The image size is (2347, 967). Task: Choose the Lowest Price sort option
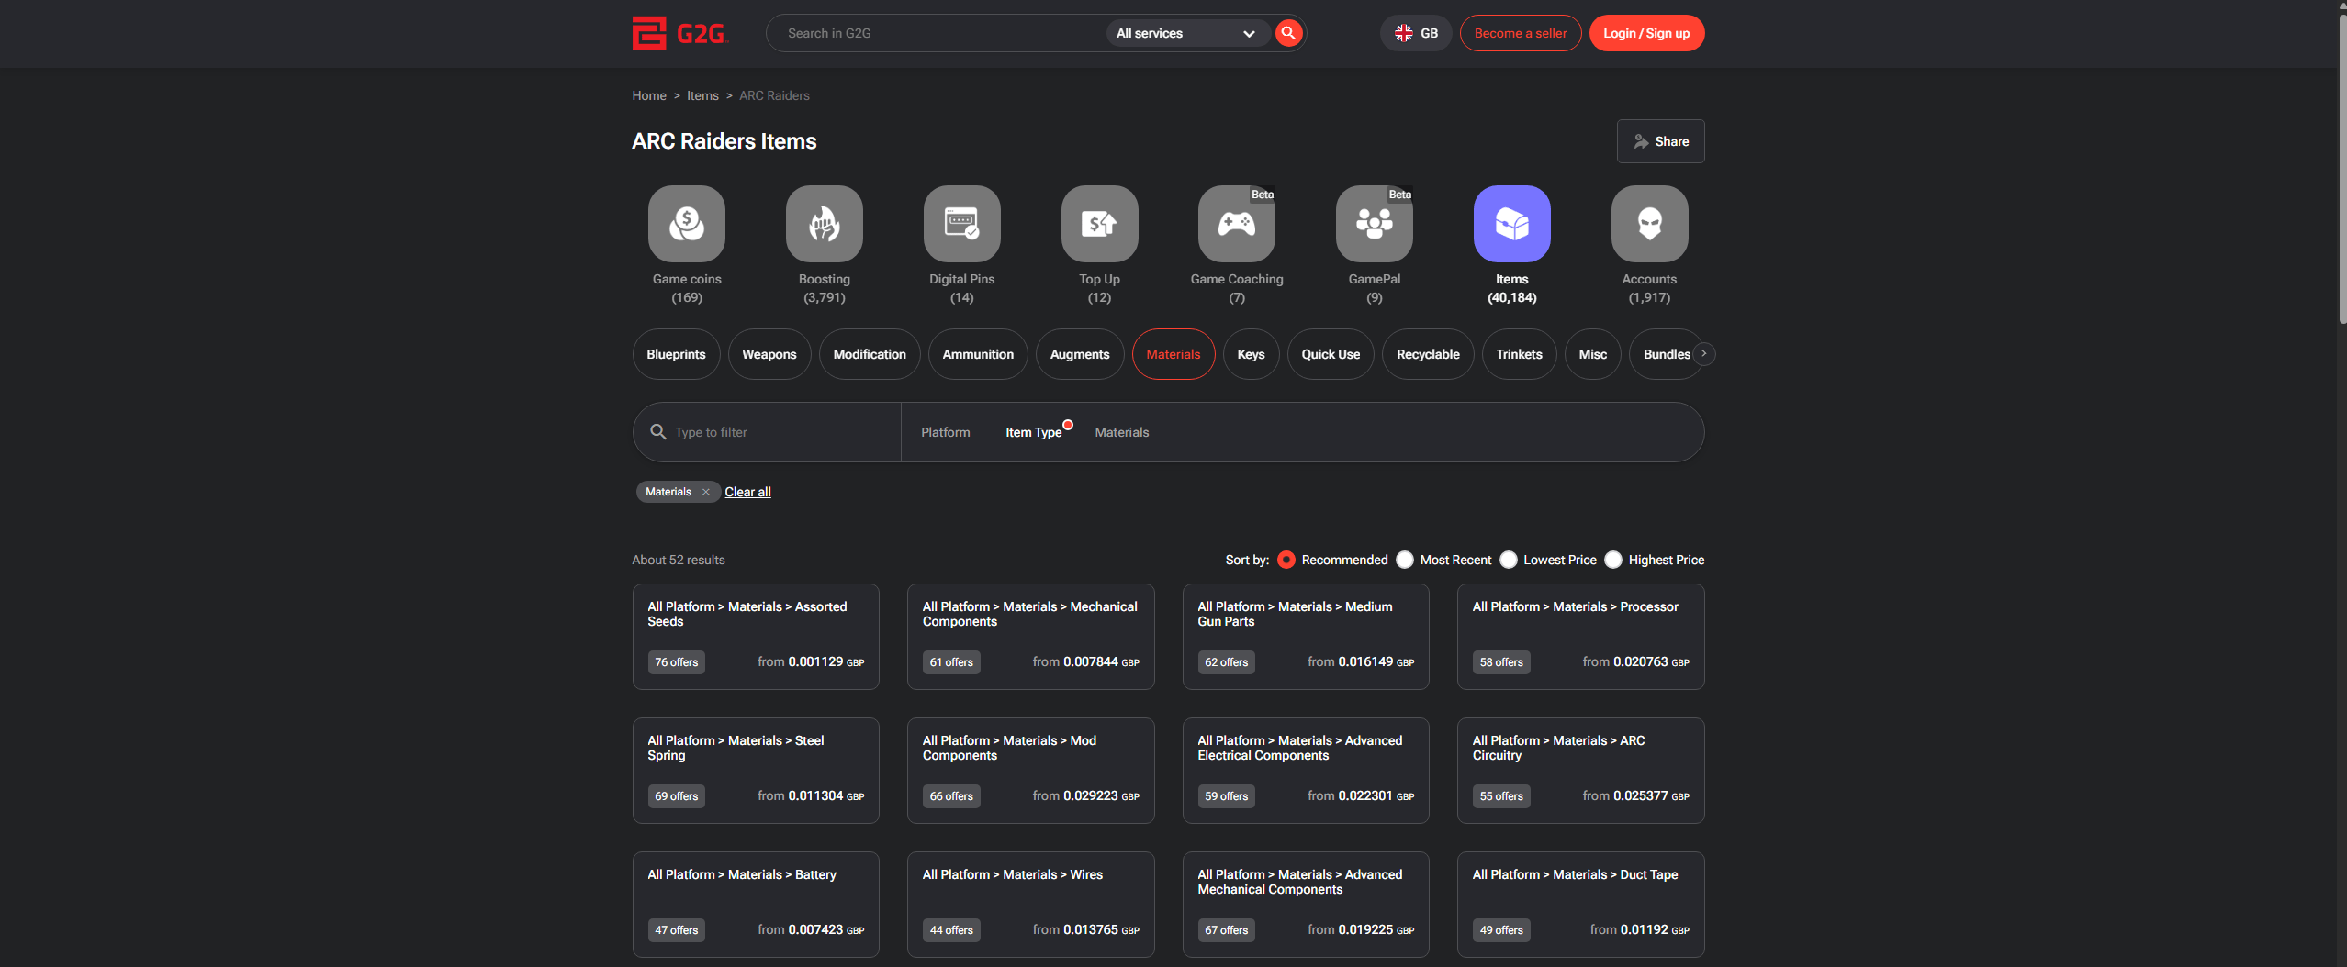[x=1509, y=560]
